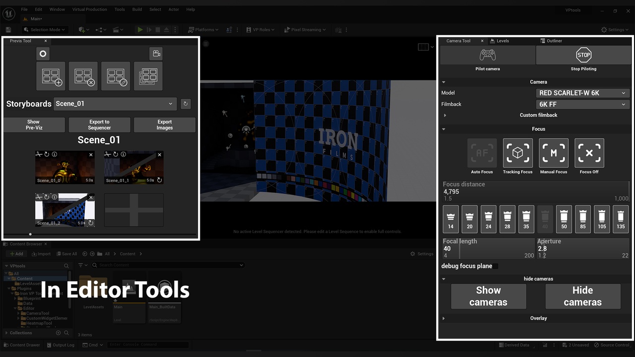The width and height of the screenshot is (635, 357).
Task: Toggle debug focus plane checkbox
Action: tap(496, 266)
